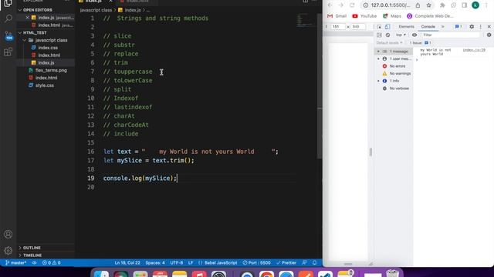The image size is (494, 277).
Task: Click the master branch indicator
Action: point(16,262)
